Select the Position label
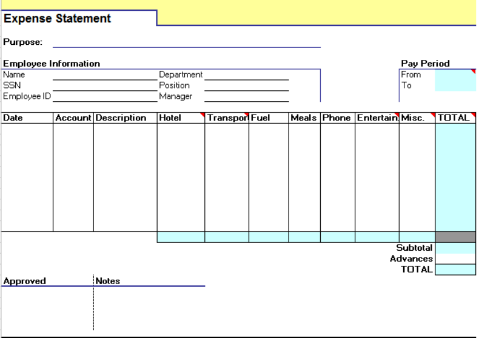The height and width of the screenshot is (338, 479). pos(175,85)
